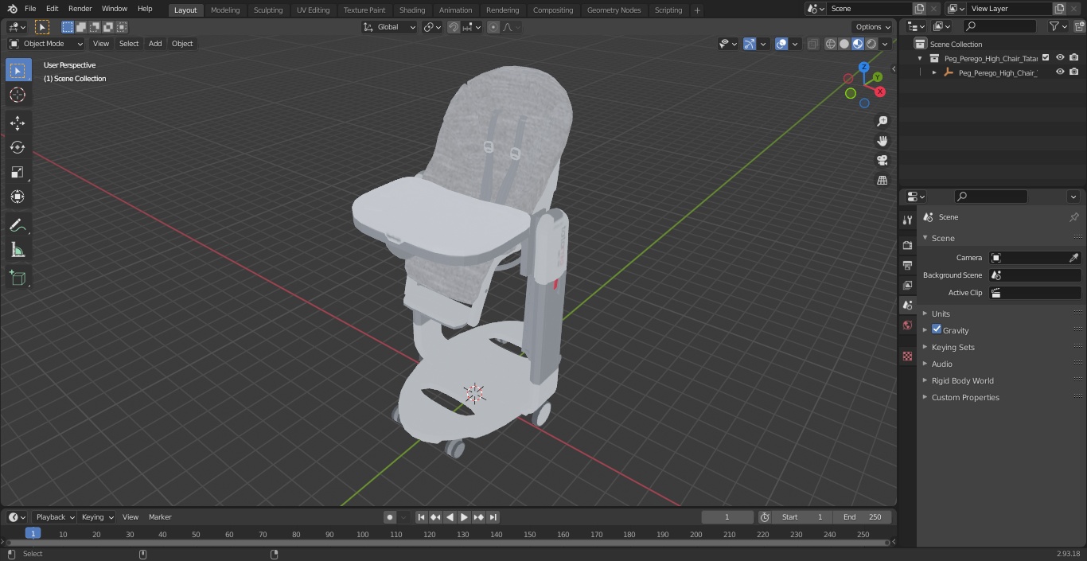Switch to wireframe viewport shading

click(831, 44)
